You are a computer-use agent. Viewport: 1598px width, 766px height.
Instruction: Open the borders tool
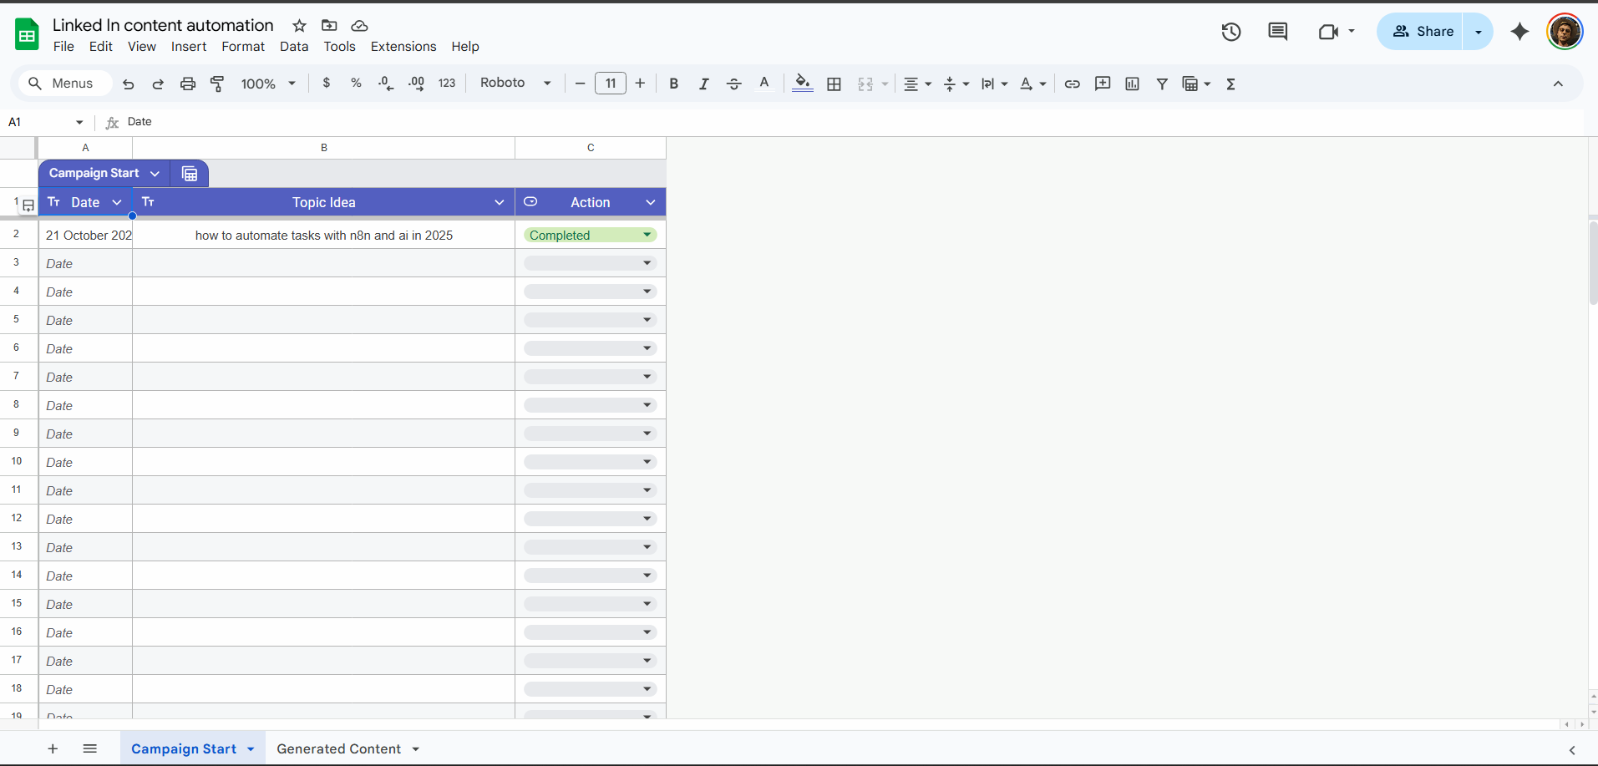(834, 84)
